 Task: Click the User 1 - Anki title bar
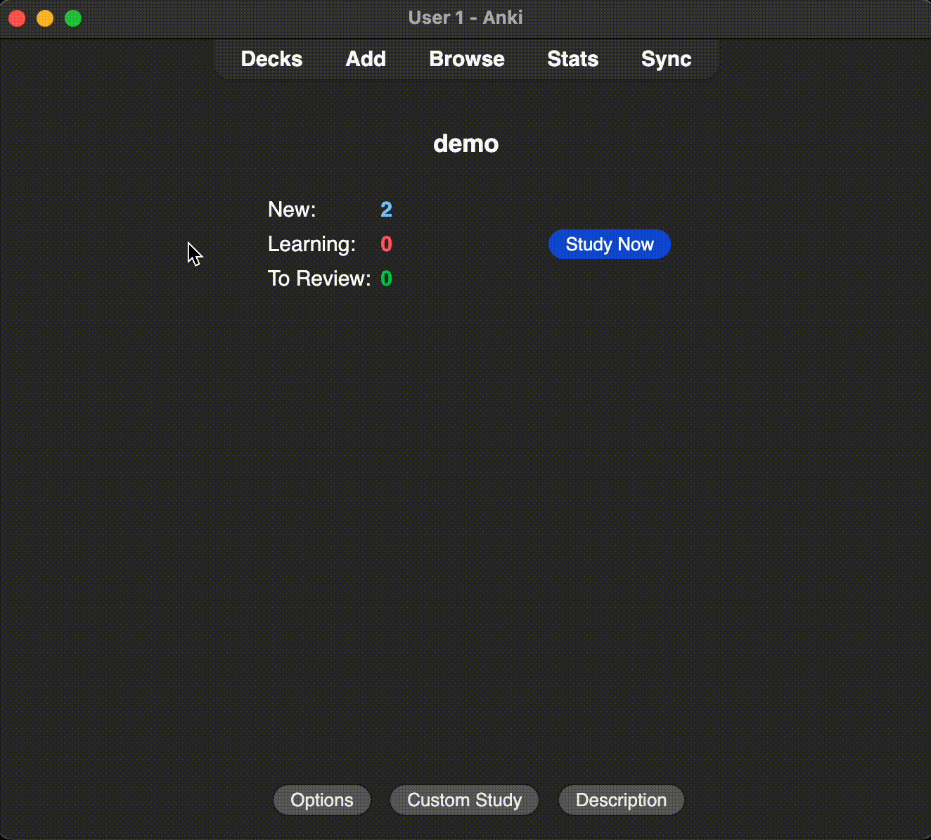pos(465,18)
